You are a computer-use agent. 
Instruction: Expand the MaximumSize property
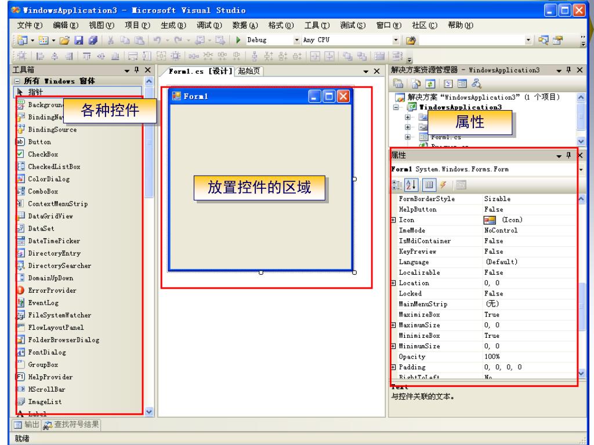(393, 325)
